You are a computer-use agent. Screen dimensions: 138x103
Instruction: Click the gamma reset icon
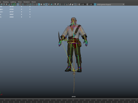click(x=87, y=4)
